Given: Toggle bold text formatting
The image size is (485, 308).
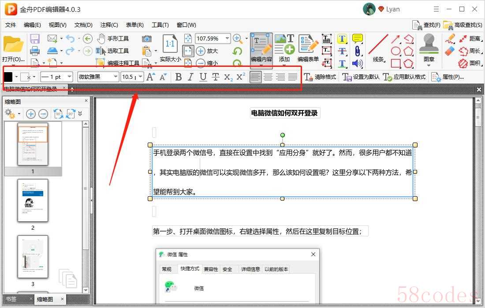Looking at the screenshot, I should (178, 77).
